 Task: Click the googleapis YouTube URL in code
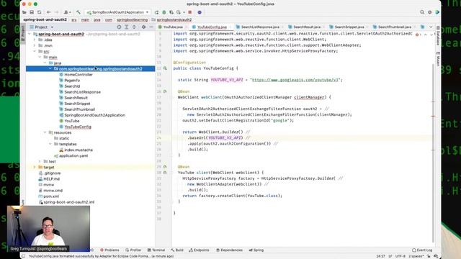tap(295, 80)
